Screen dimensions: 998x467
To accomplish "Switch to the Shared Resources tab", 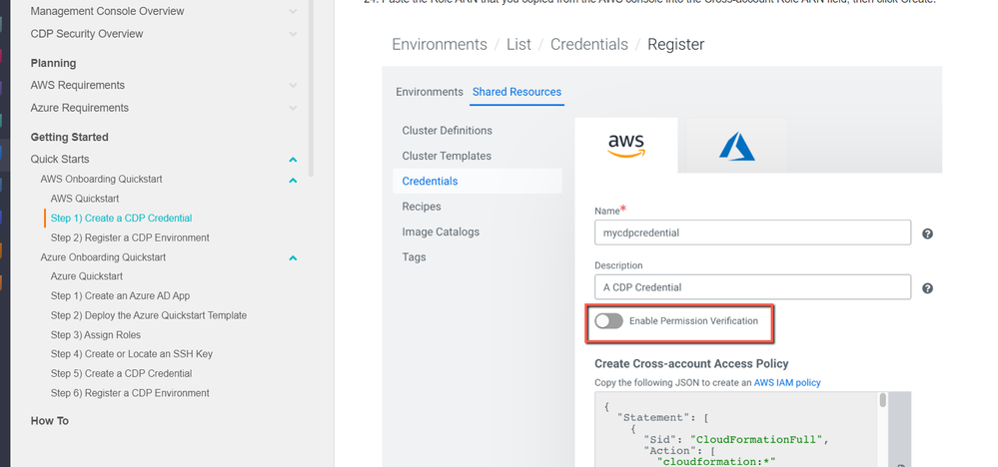I will tap(516, 92).
